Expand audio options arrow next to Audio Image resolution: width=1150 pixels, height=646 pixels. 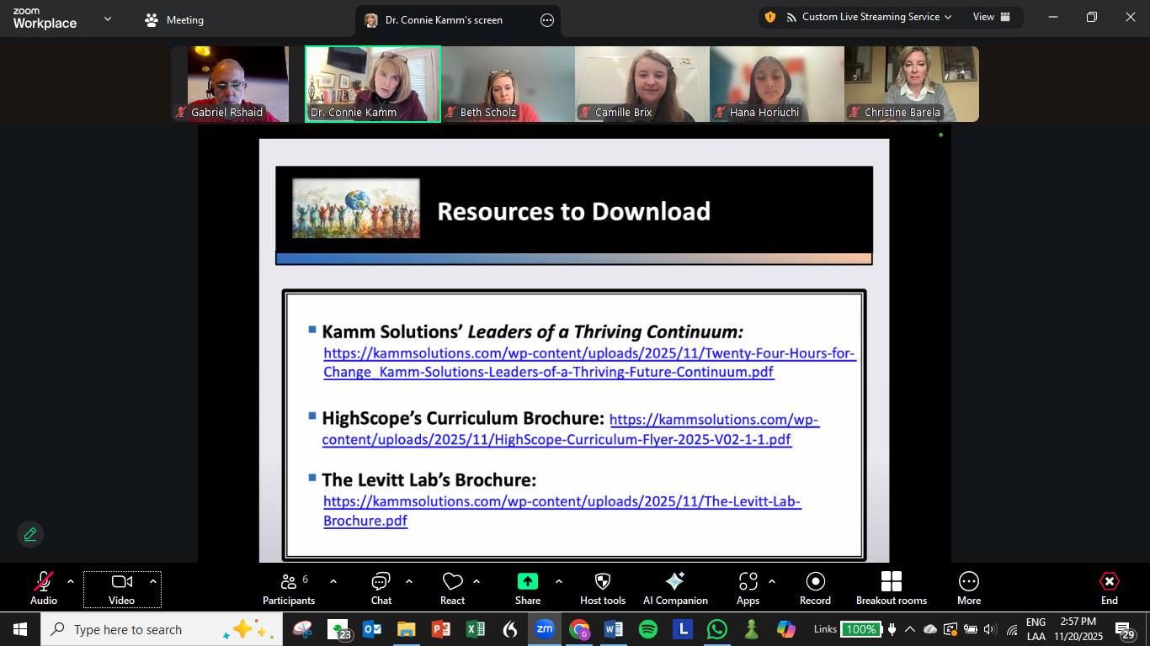pos(71,581)
